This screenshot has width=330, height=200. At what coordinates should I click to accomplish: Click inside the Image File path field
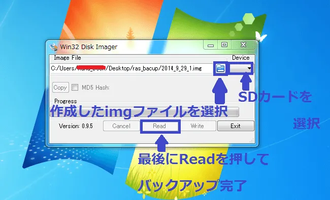tap(131, 68)
